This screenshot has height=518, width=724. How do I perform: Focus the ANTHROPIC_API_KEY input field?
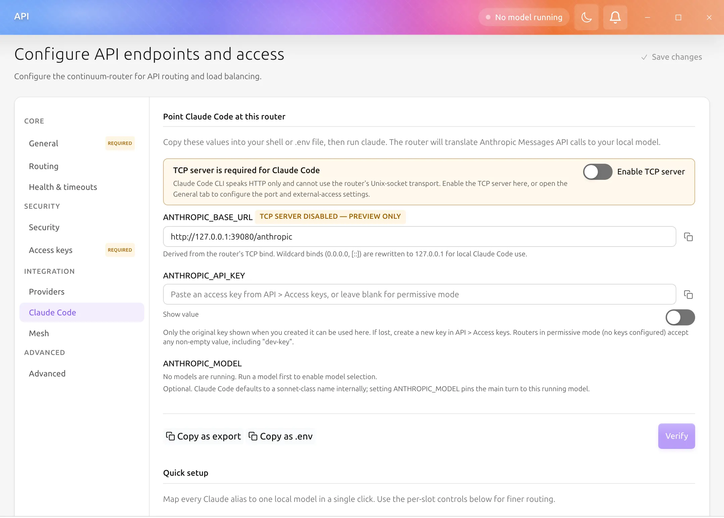[419, 295]
